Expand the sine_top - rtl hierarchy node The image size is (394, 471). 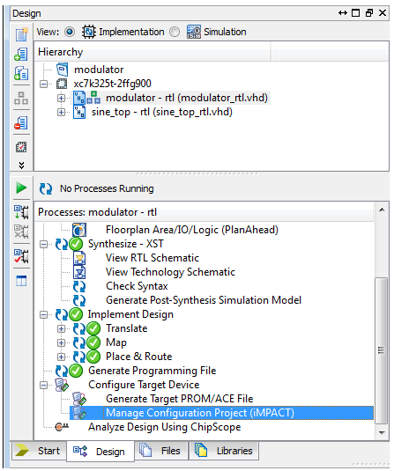click(x=61, y=112)
